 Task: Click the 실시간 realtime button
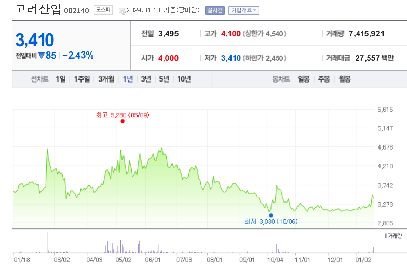pos(215,10)
